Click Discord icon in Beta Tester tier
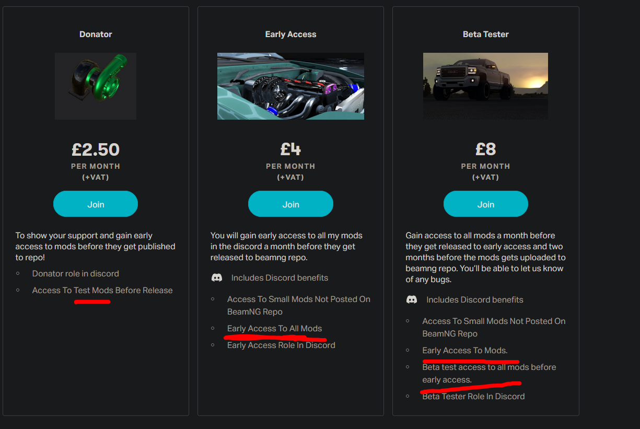640x429 pixels. pos(412,300)
